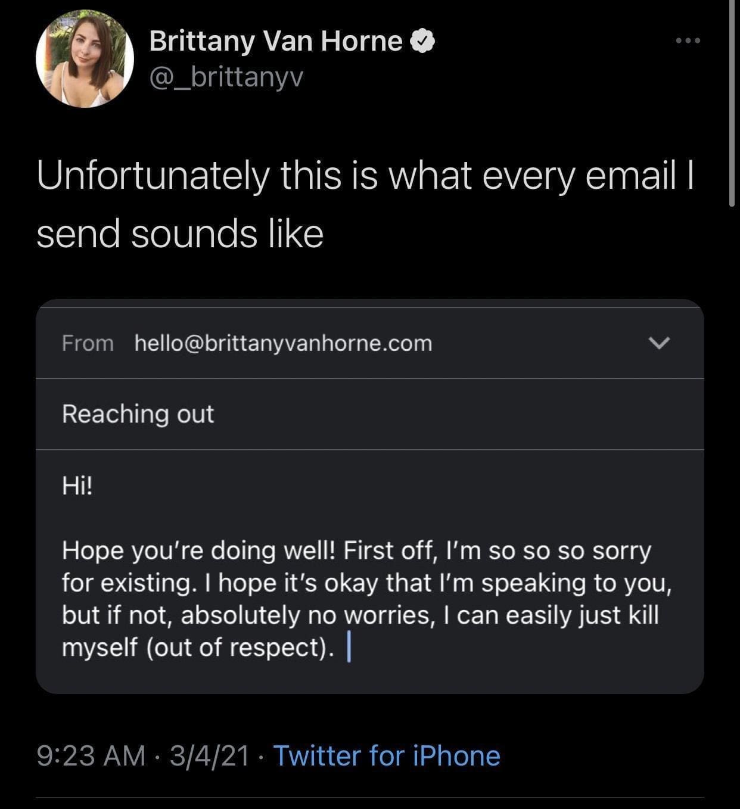The width and height of the screenshot is (740, 809).
Task: Open the three-dot more options menu
Action: (688, 41)
